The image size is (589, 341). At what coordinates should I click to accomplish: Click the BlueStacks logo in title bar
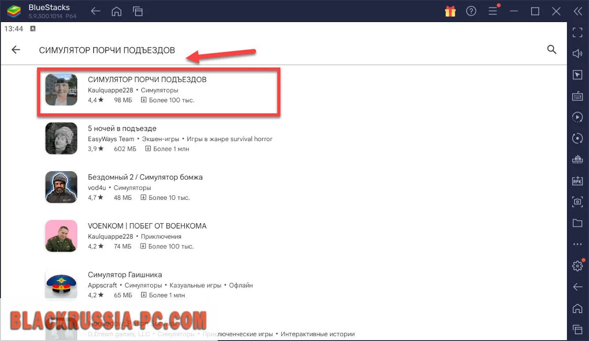(14, 11)
